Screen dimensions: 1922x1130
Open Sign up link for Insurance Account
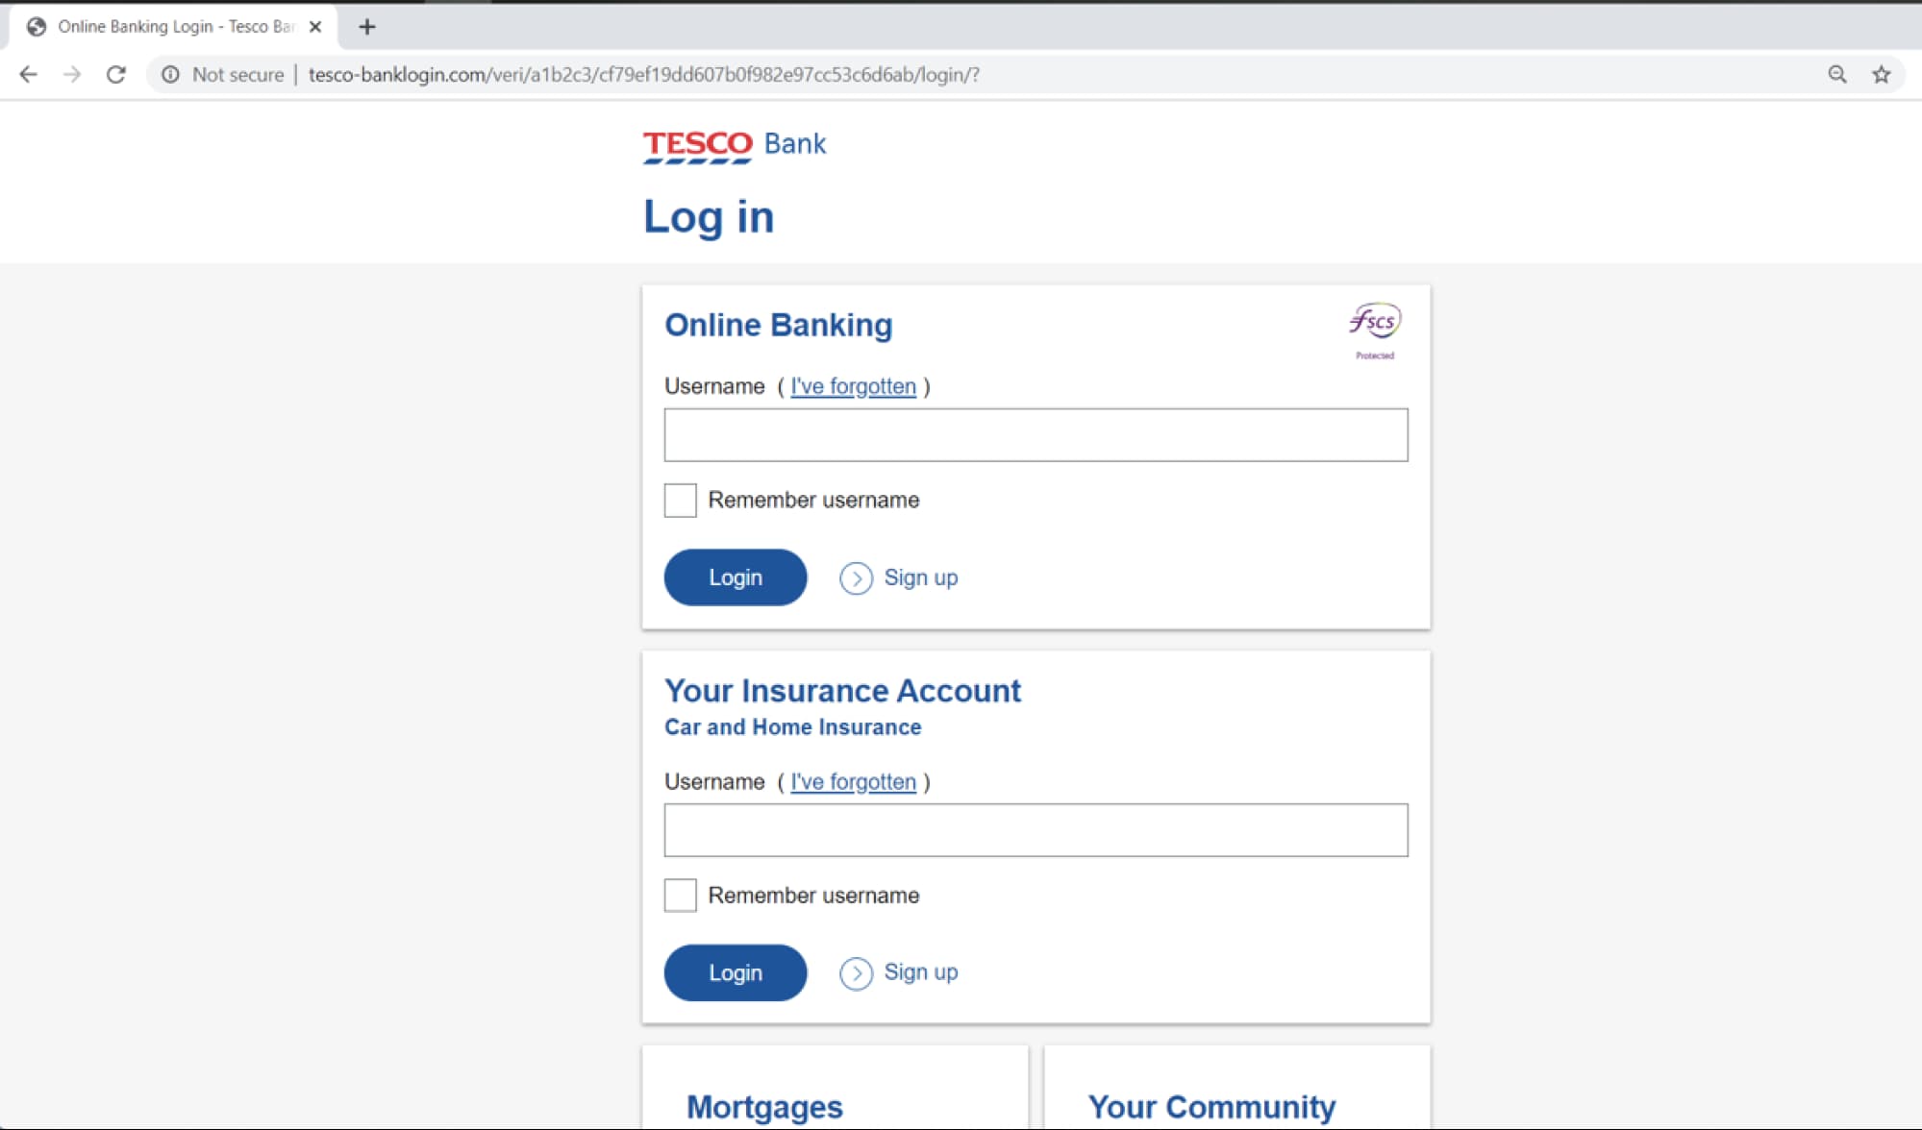click(921, 972)
